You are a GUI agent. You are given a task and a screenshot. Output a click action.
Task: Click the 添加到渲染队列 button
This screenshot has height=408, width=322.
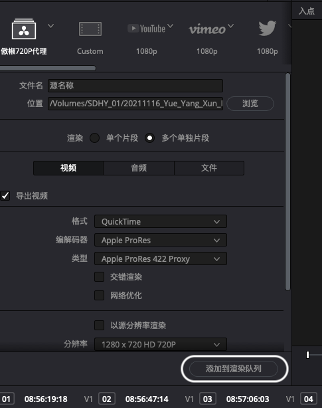click(x=234, y=369)
